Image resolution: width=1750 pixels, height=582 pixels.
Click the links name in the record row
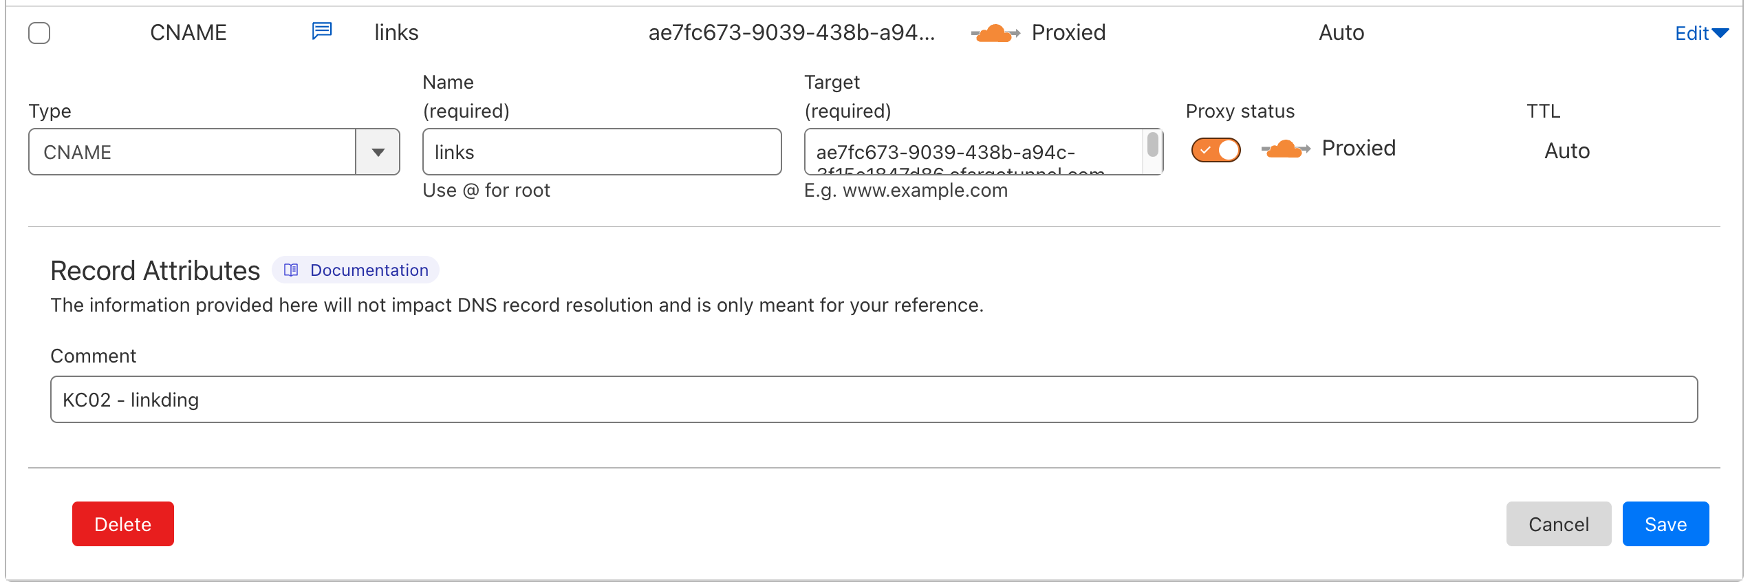click(396, 33)
